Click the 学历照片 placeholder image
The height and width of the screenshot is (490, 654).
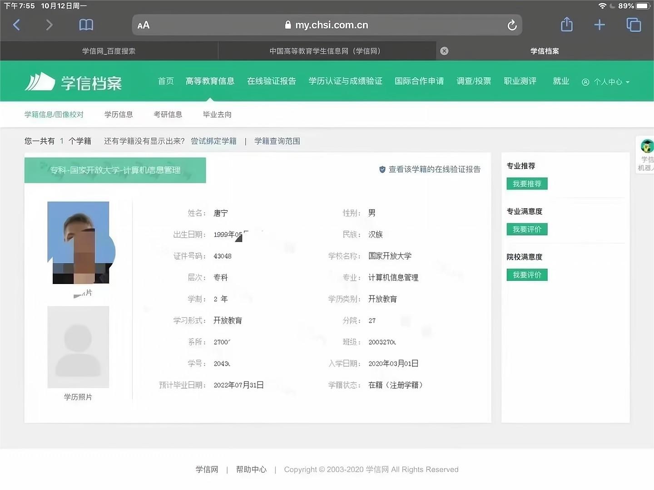[78, 347]
